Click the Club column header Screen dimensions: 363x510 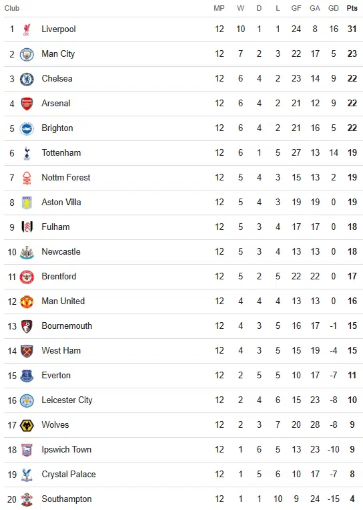tap(12, 8)
